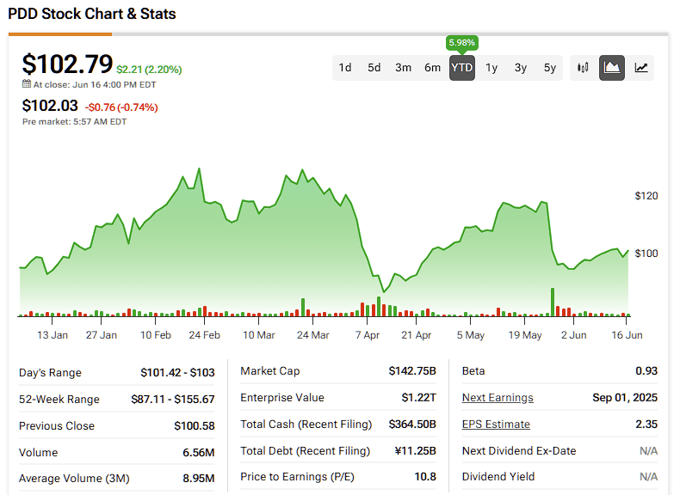
Task: Click the Price to Earnings value 10.8
Action: tap(425, 477)
